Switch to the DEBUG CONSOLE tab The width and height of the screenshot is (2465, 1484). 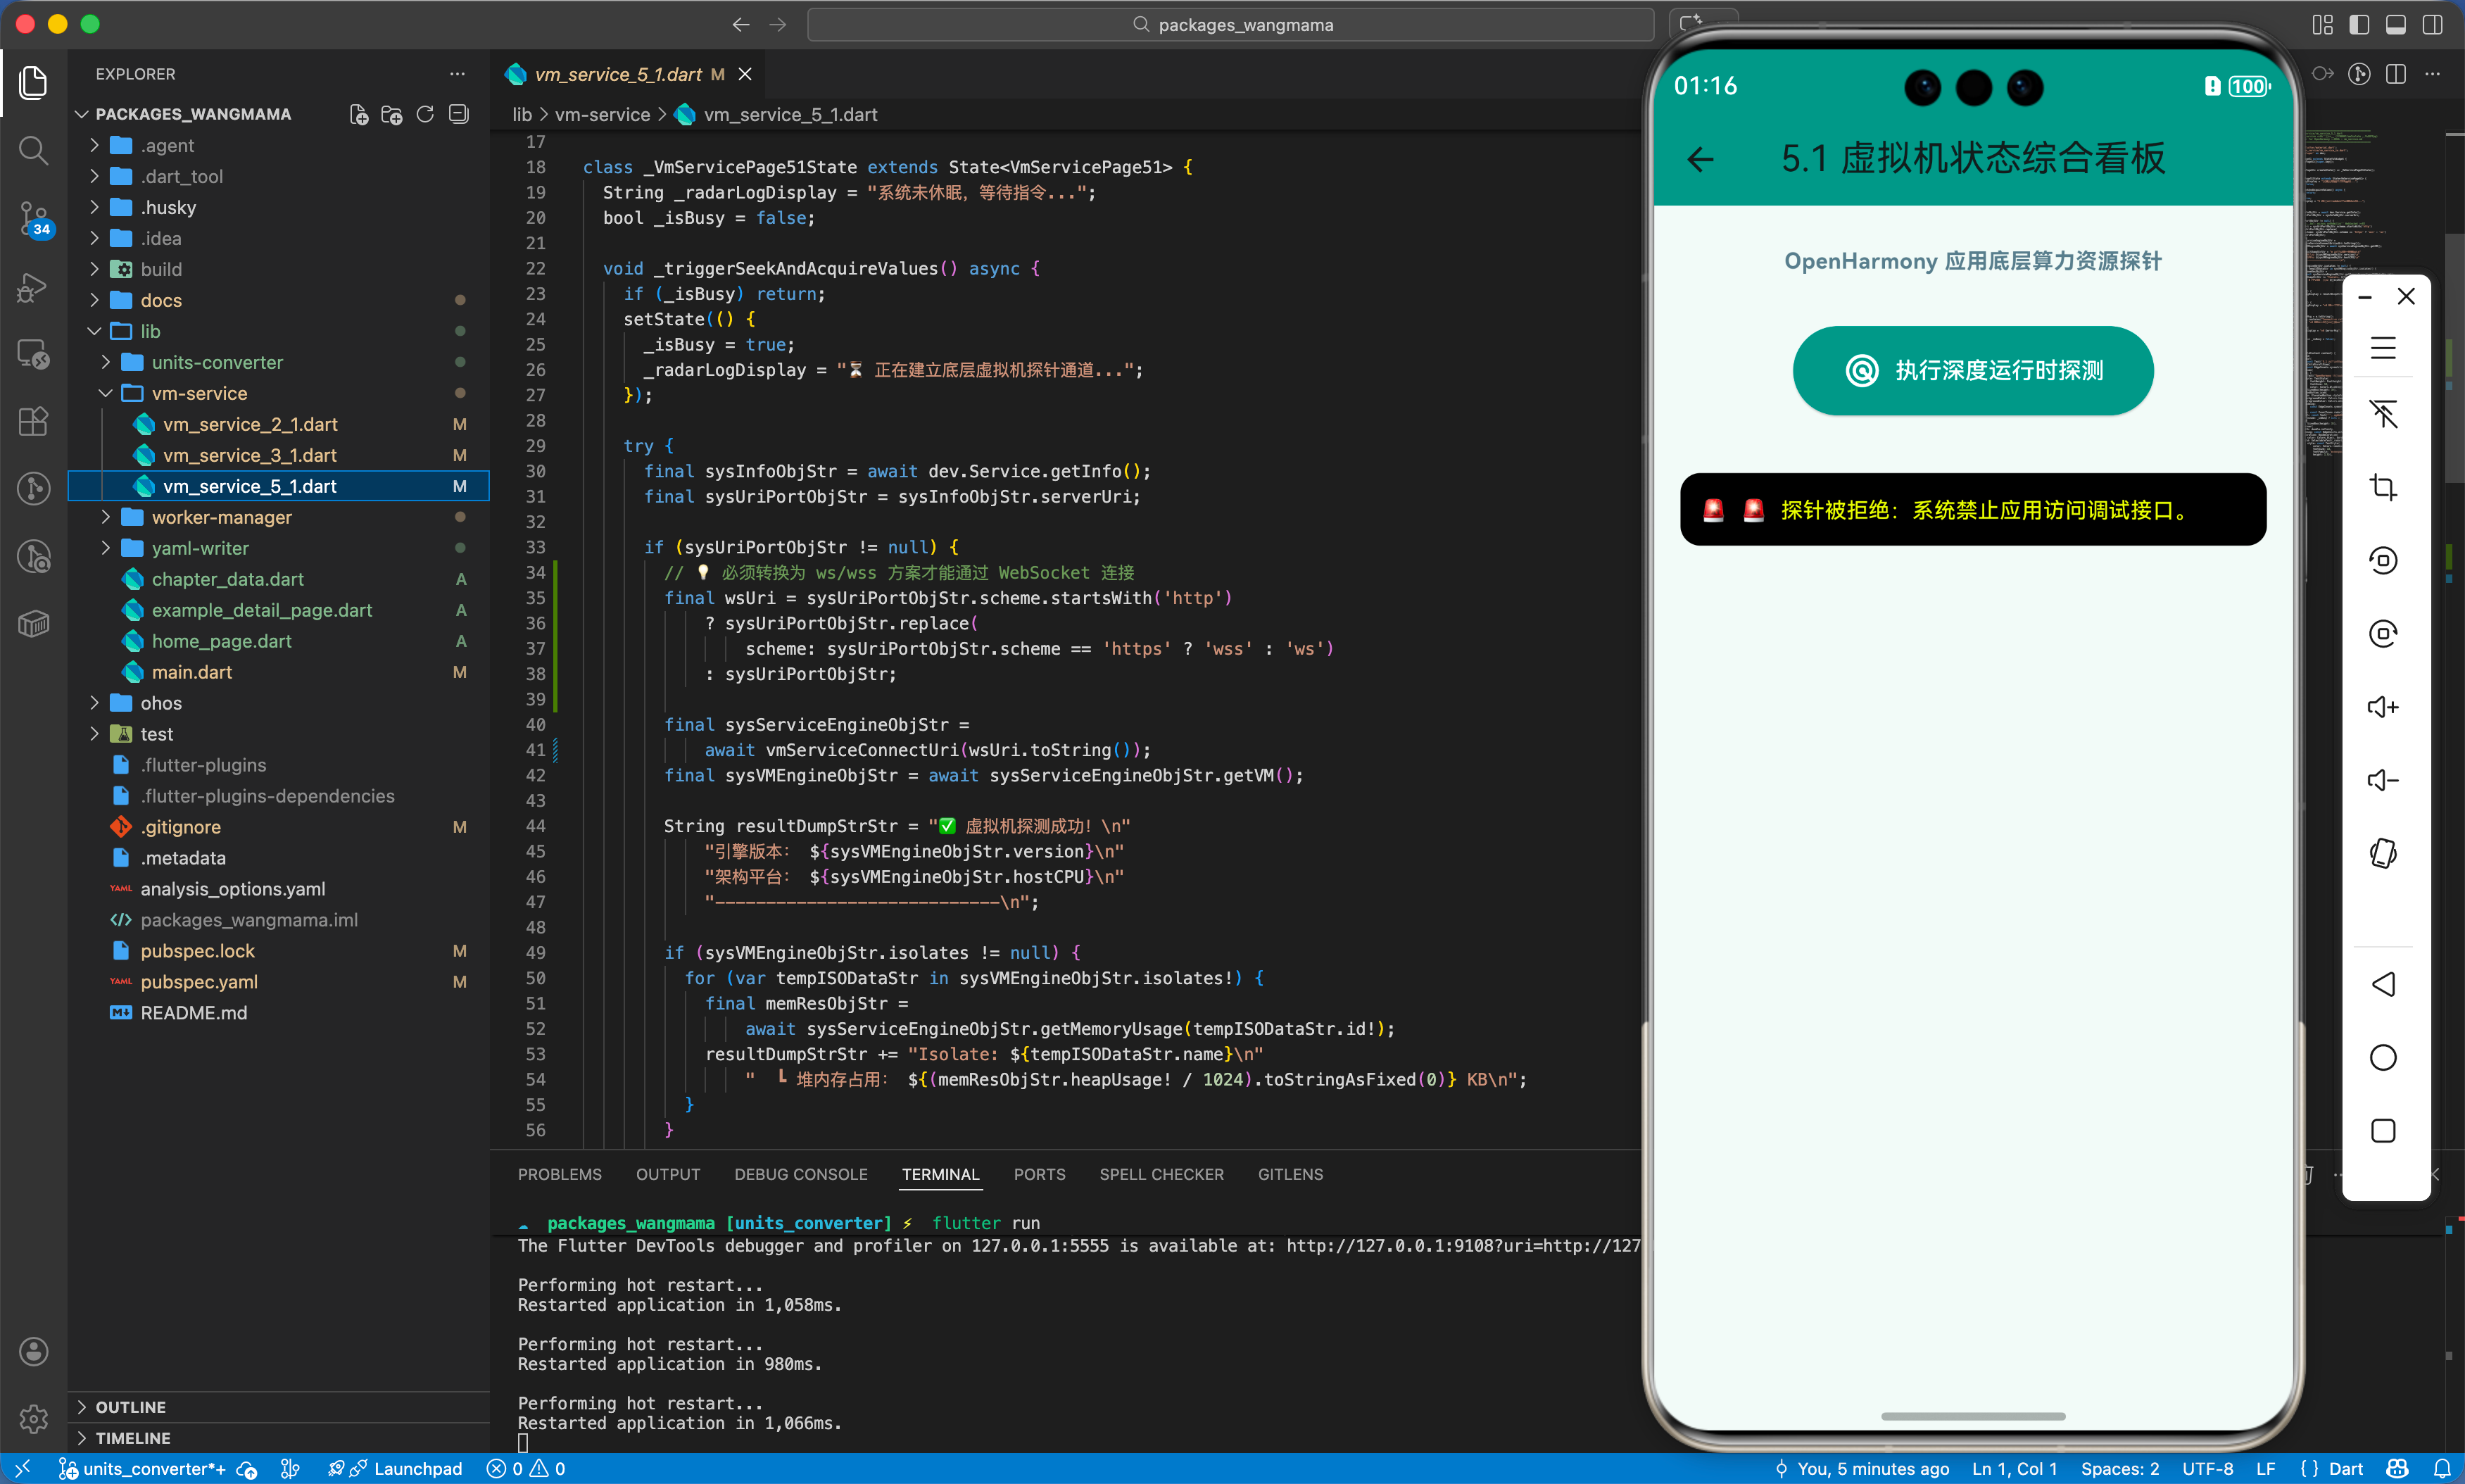[x=800, y=1174]
